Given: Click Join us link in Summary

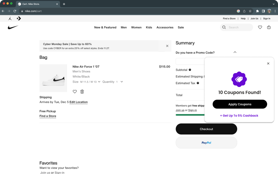Looking at the screenshot, I should [x=180, y=110].
